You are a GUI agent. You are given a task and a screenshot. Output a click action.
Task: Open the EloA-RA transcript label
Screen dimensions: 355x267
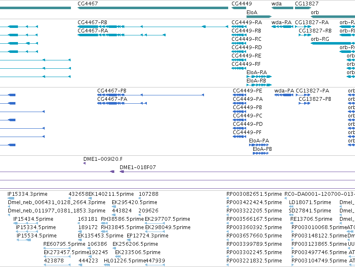257,72
